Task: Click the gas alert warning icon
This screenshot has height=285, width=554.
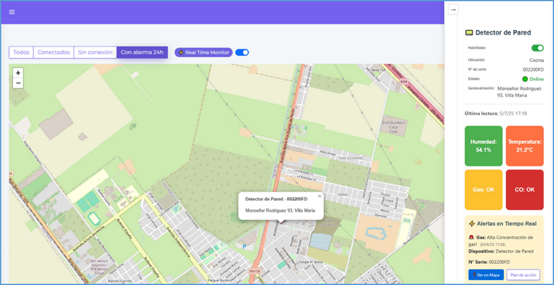Action: [471, 237]
